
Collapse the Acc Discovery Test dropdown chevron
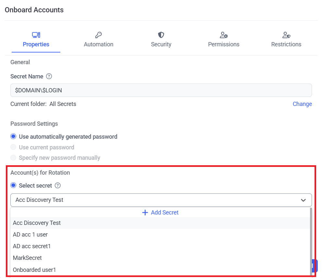303,200
